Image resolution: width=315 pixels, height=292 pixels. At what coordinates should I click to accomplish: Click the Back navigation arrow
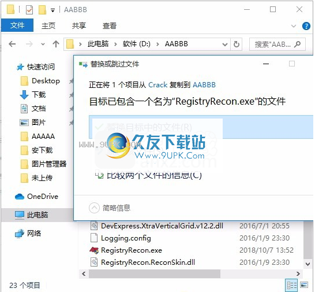(12, 44)
